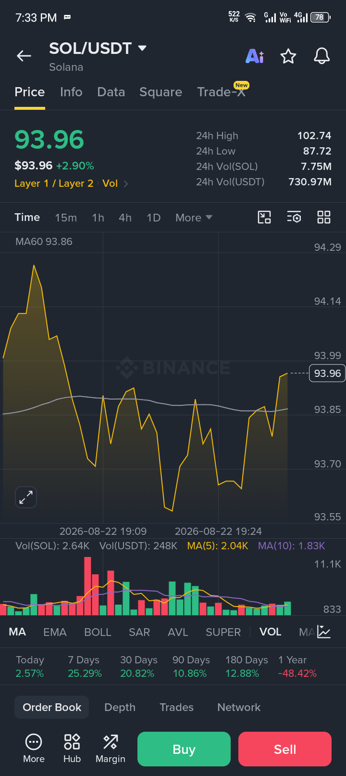
Task: Expand the SOL/USDT pair dropdown
Action: point(142,48)
